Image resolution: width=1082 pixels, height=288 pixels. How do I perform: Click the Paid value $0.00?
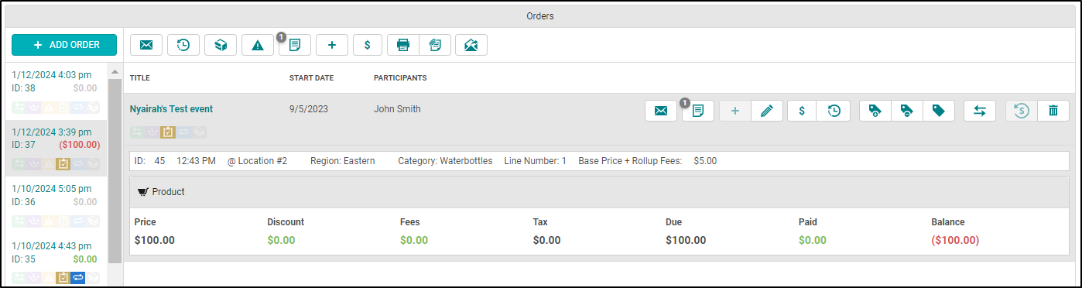tap(813, 240)
